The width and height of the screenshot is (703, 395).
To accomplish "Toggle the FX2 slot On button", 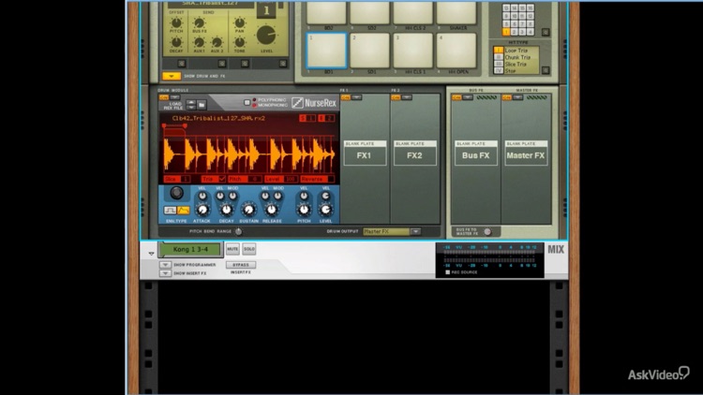I will [396, 97].
